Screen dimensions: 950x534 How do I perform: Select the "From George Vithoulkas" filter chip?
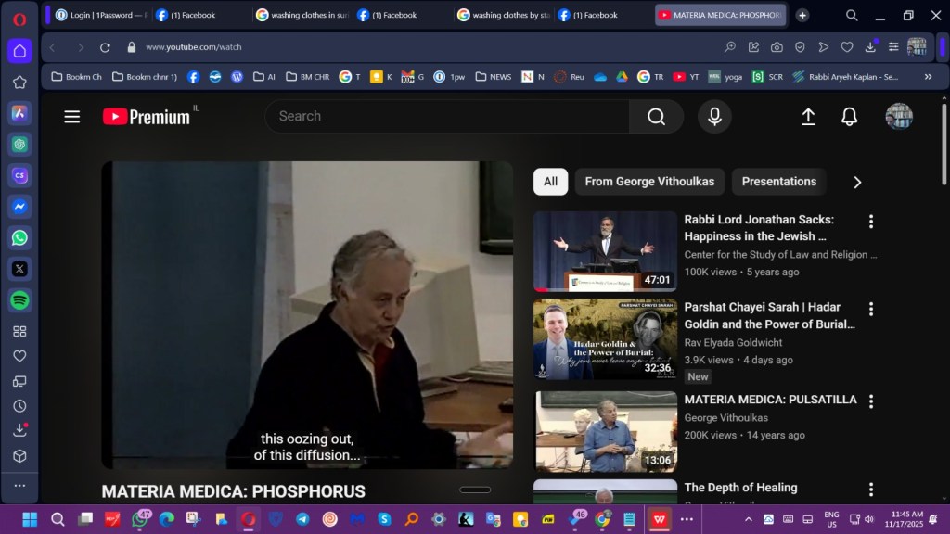point(648,182)
